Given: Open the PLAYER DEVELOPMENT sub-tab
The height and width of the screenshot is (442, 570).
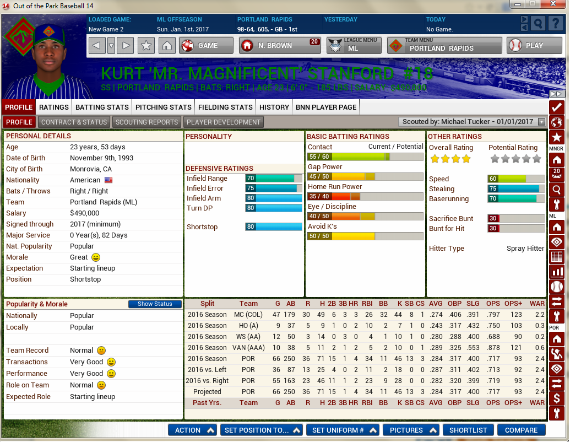Looking at the screenshot, I should (224, 122).
